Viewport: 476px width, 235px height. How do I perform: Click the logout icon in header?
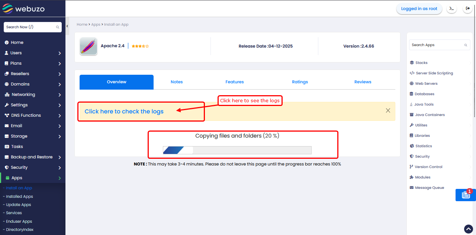[467, 9]
